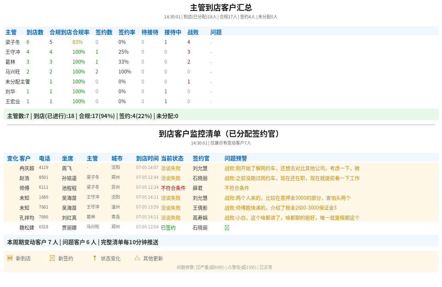The height and width of the screenshot is (287, 442).
Task: Click supervisor name 刘华
Action: [x=10, y=92]
